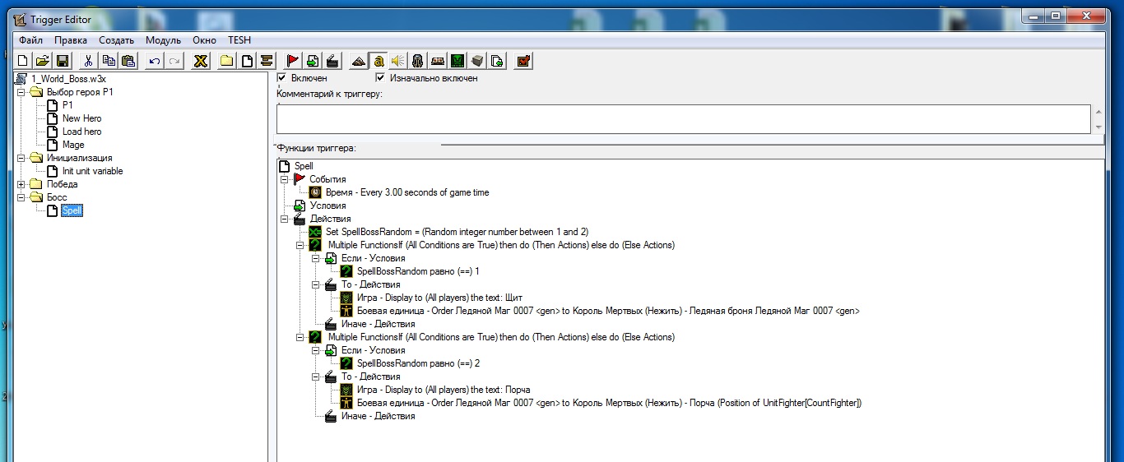Click comment box scrollbar up arrow
1124x462 pixels.
(1098, 110)
